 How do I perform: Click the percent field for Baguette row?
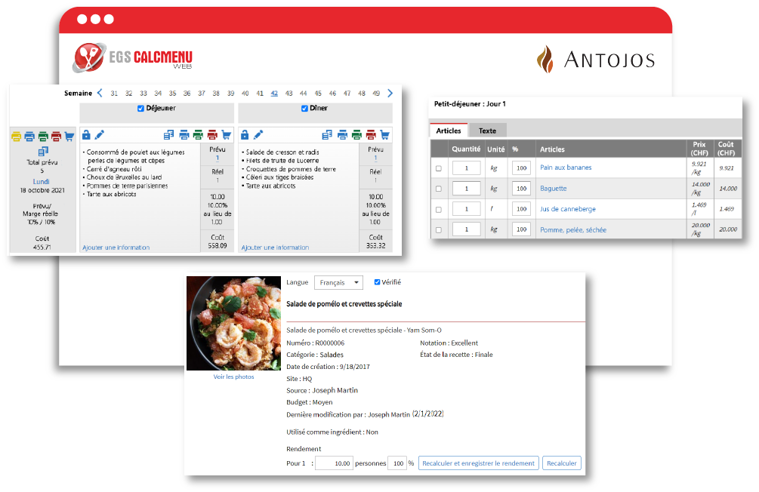(x=521, y=189)
